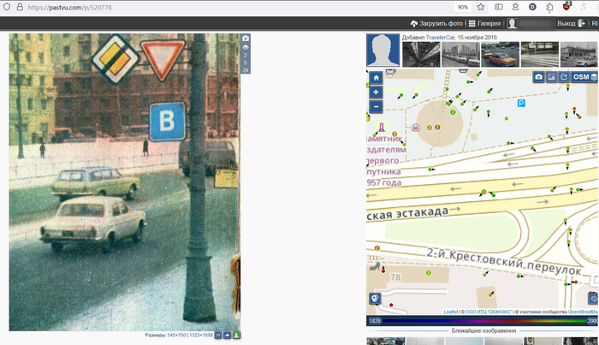Click the browser bookmark star icon

481,7
